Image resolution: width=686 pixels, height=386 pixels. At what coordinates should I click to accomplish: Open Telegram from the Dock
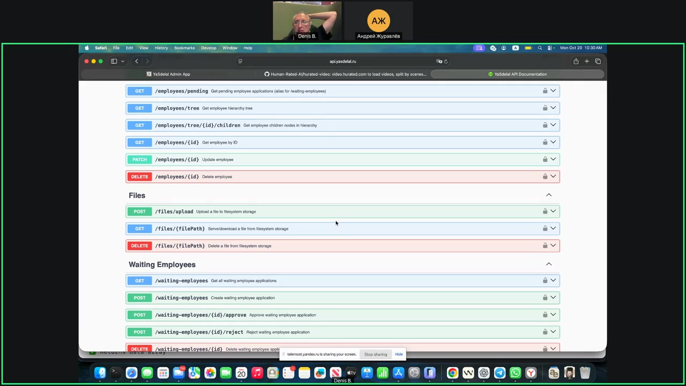click(499, 373)
